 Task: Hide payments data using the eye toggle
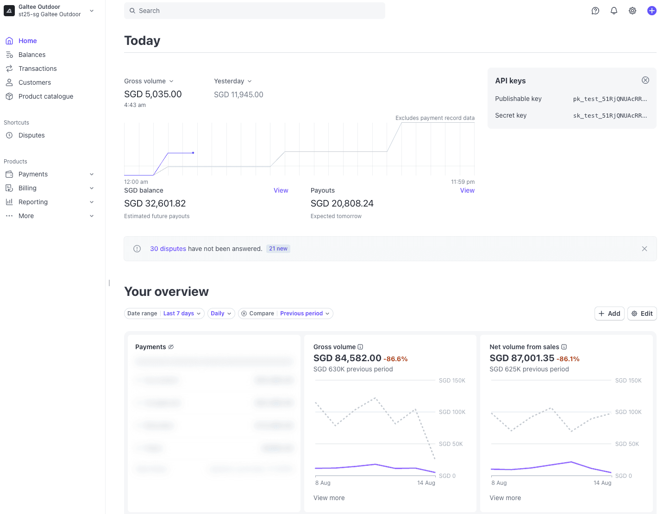(171, 346)
